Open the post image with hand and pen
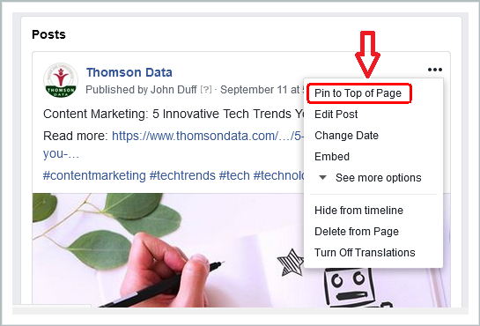 coord(168,249)
